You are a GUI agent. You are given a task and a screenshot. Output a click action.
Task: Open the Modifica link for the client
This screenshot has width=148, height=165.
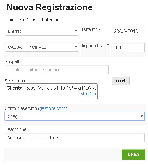pos(88,94)
